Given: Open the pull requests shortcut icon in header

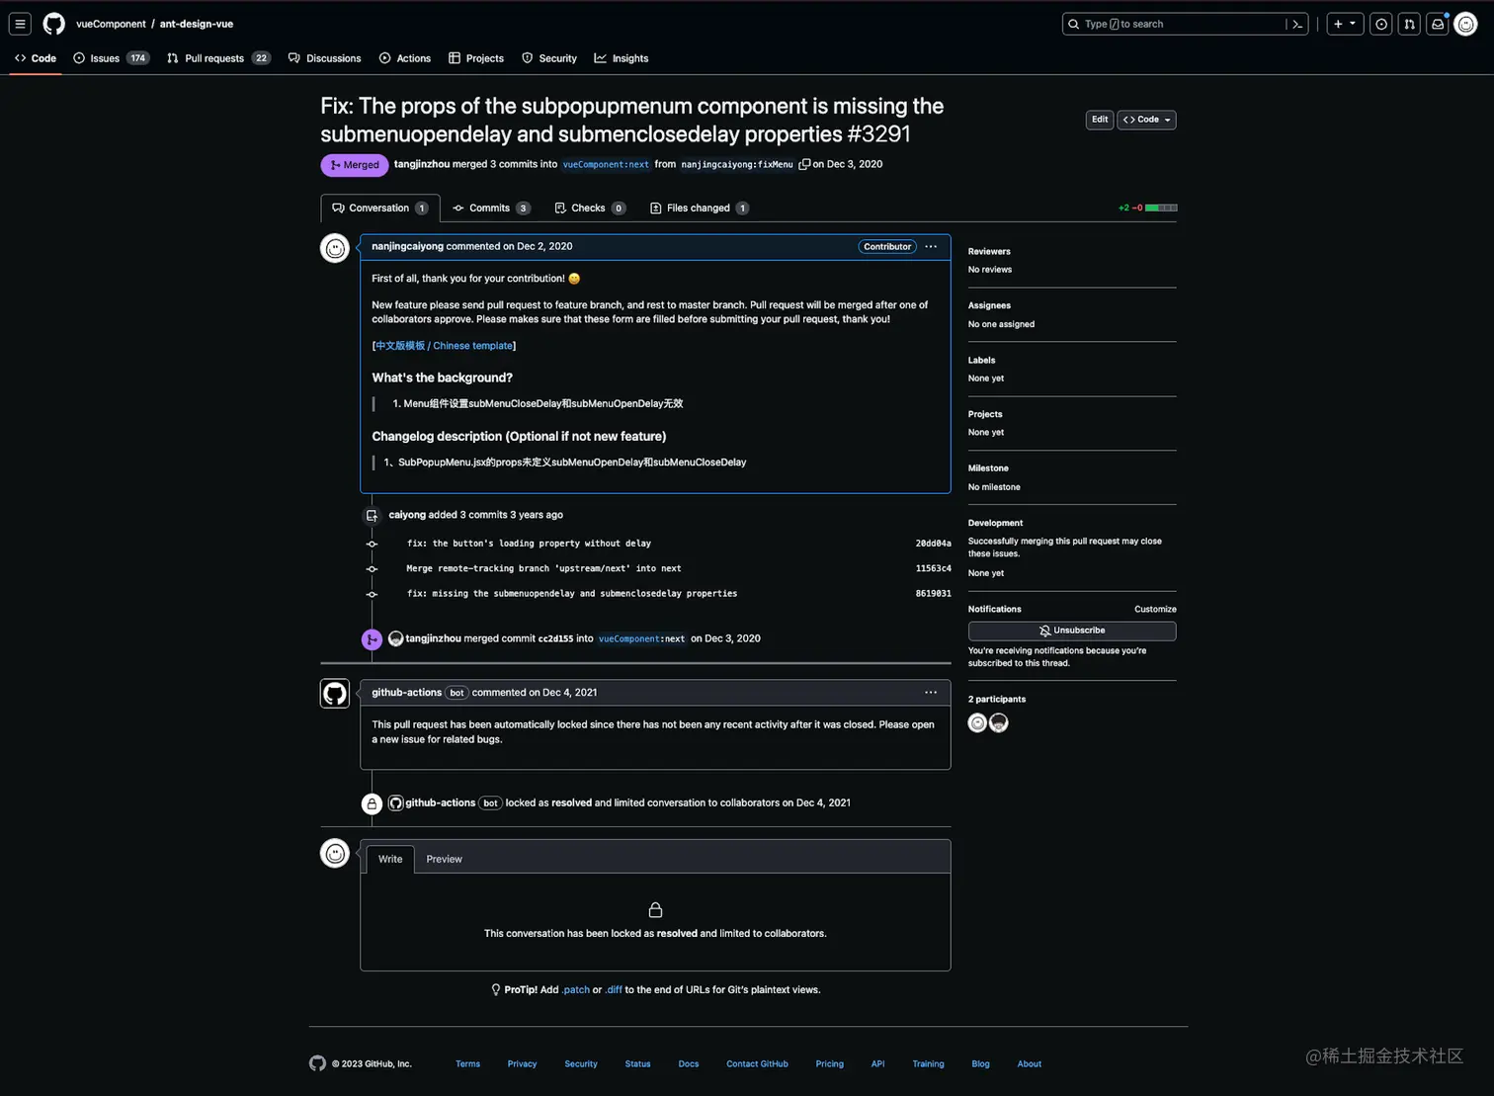Looking at the screenshot, I should pos(1409,24).
